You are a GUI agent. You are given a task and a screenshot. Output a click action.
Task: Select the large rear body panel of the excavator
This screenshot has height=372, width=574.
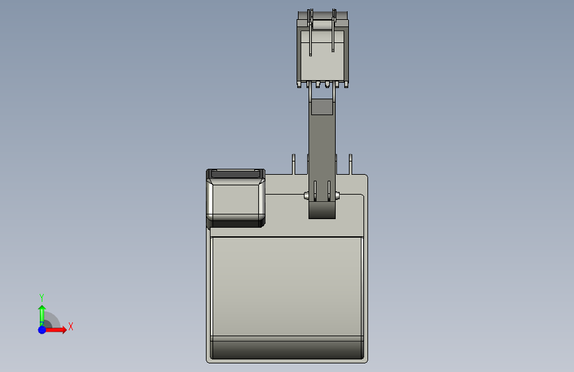pos(287,298)
